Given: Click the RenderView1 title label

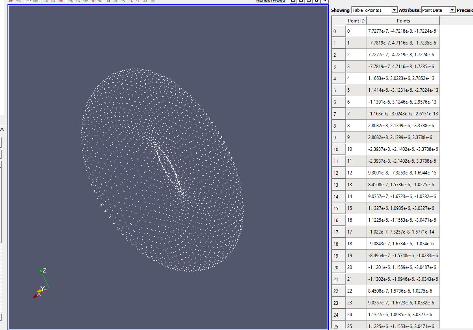Looking at the screenshot, I should click(x=270, y=1).
